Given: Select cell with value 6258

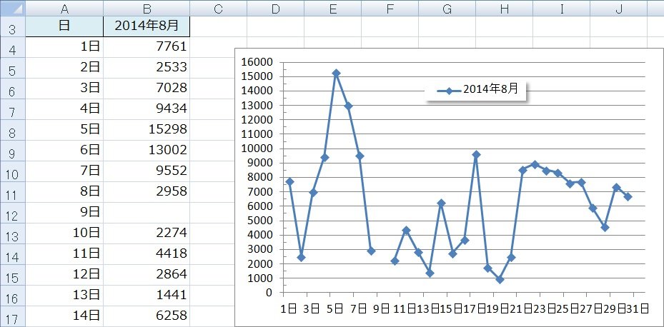Looking at the screenshot, I should point(147,316).
